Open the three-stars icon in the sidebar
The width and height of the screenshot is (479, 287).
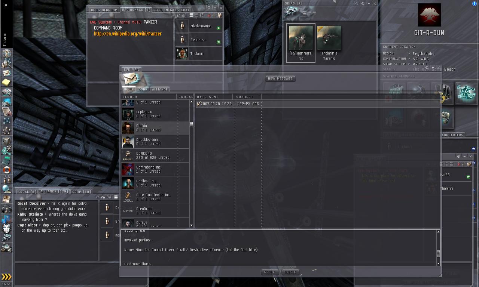pyautogui.click(x=7, y=131)
